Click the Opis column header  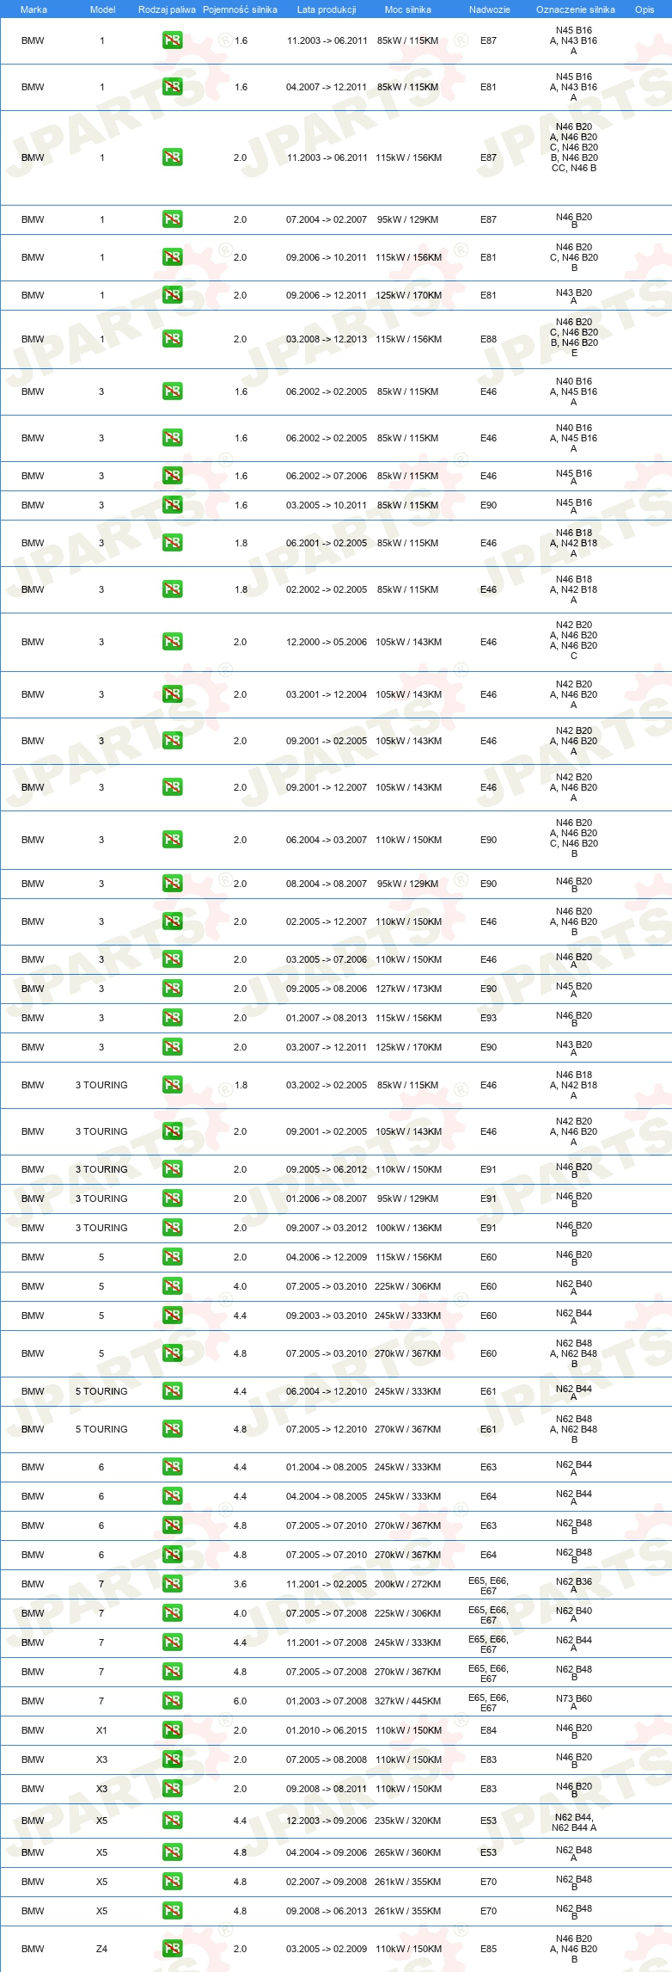645,9
